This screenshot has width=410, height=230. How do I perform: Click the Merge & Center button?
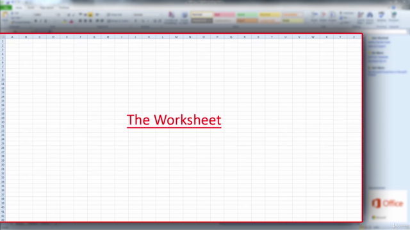(118, 21)
